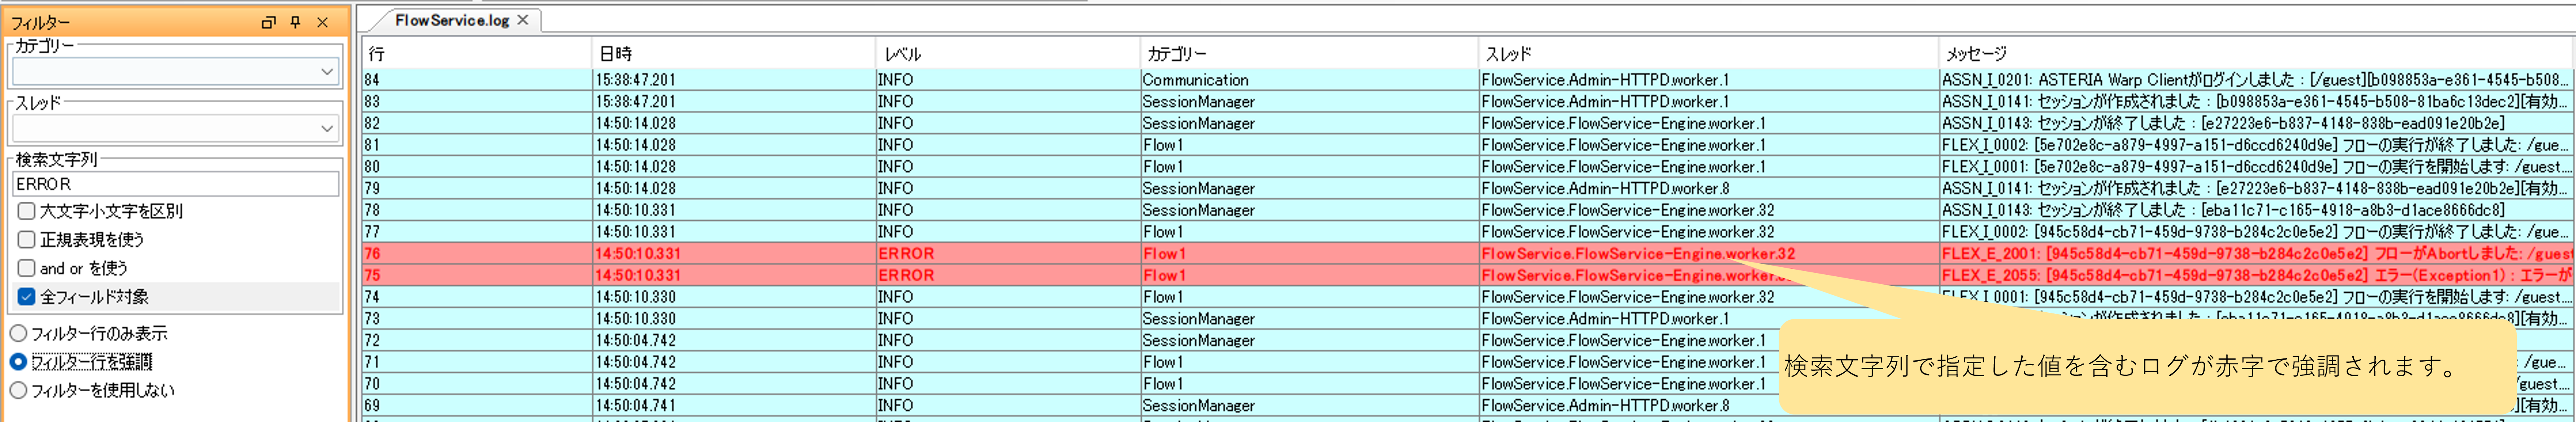Expand the スレッド filter dropdown
2576x422 pixels.
(326, 128)
